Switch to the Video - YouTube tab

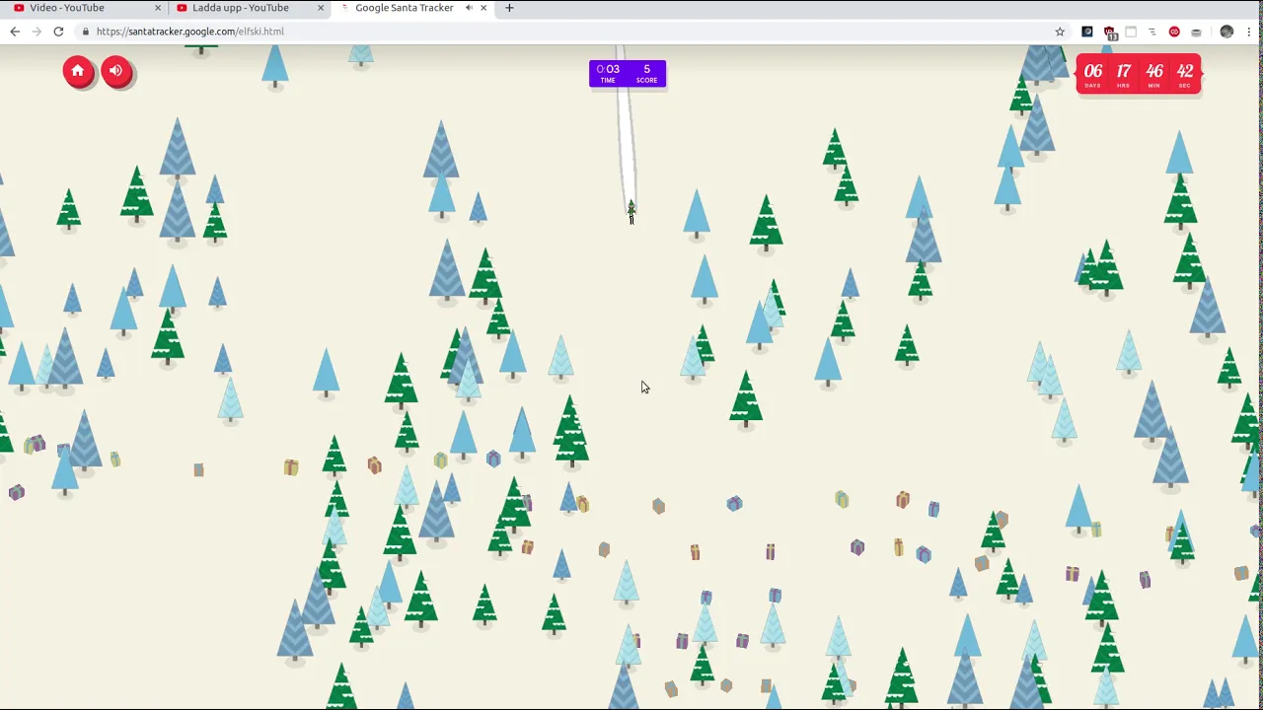[87, 8]
